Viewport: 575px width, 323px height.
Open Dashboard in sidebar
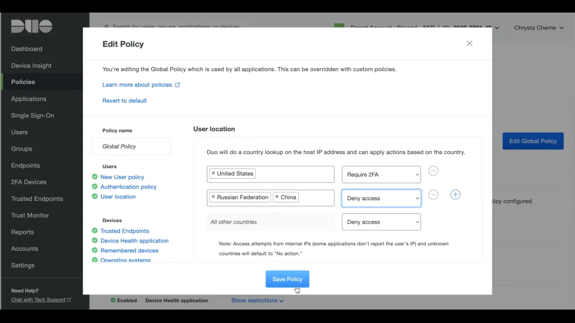click(x=27, y=49)
